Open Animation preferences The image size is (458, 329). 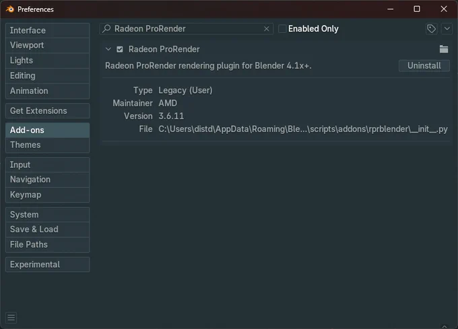pyautogui.click(x=48, y=91)
